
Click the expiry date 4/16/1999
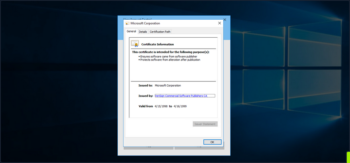(x=180, y=106)
